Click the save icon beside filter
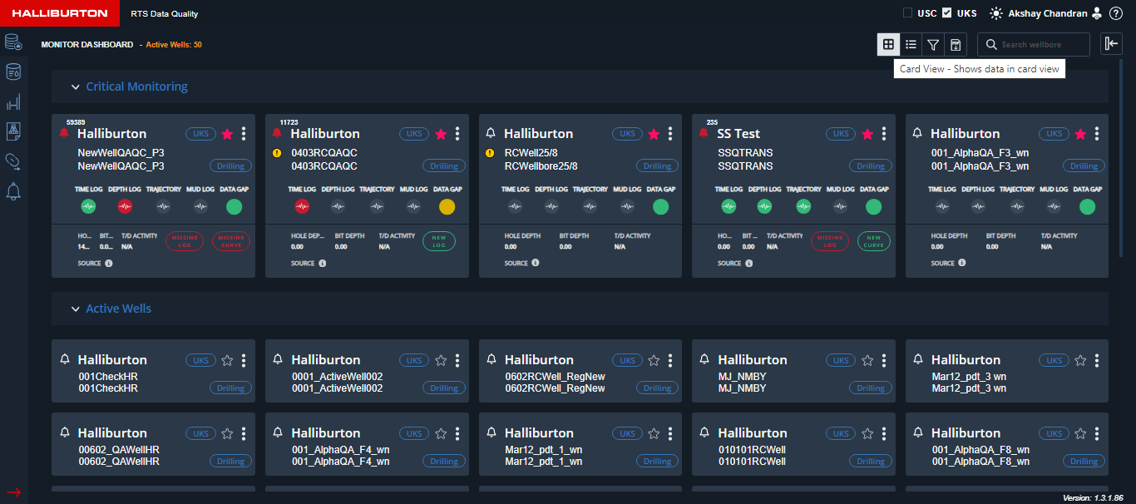 (x=956, y=44)
